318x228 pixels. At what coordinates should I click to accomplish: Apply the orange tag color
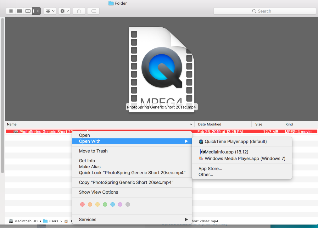[90, 204]
